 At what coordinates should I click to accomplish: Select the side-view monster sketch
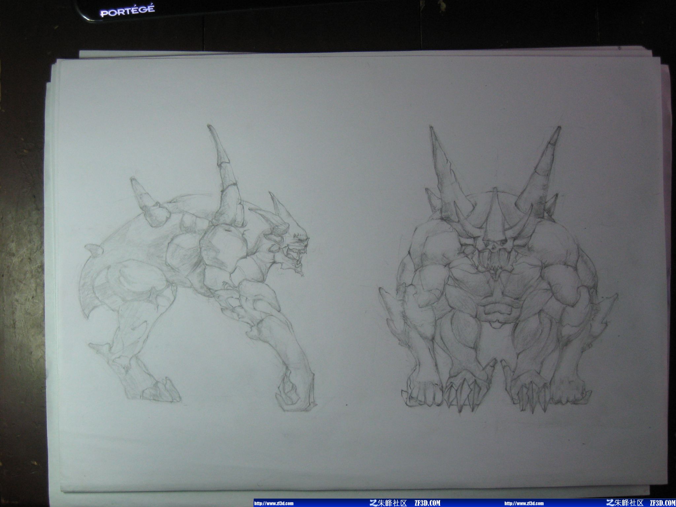tap(198, 268)
